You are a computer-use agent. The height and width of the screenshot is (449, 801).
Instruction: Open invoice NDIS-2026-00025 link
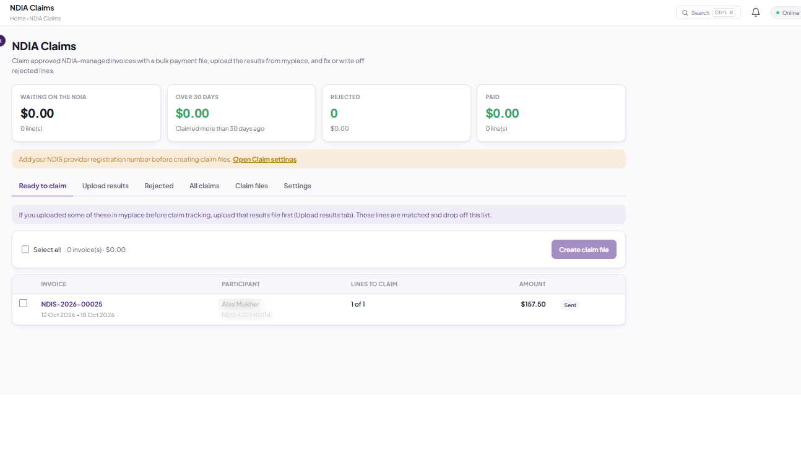point(72,304)
